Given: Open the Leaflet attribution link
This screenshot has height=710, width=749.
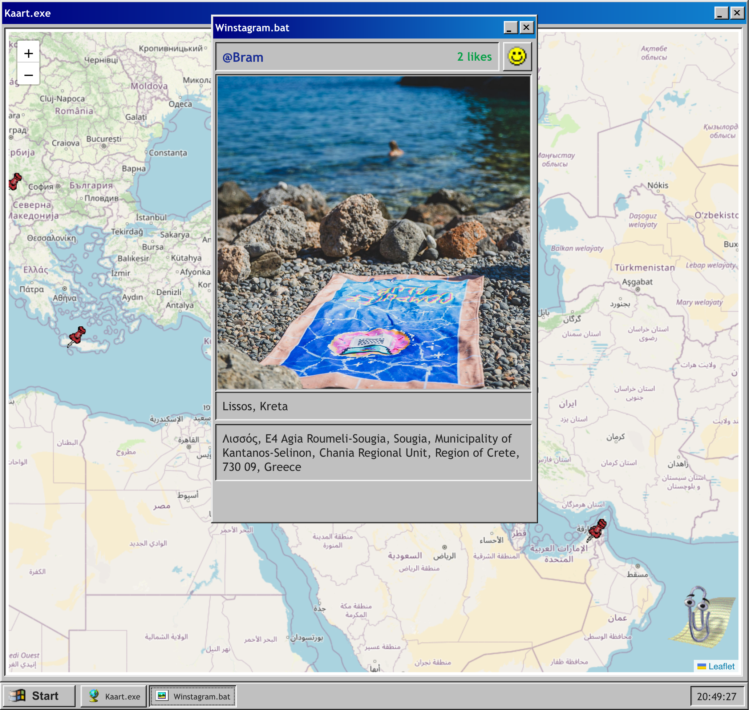Looking at the screenshot, I should coord(721,666).
